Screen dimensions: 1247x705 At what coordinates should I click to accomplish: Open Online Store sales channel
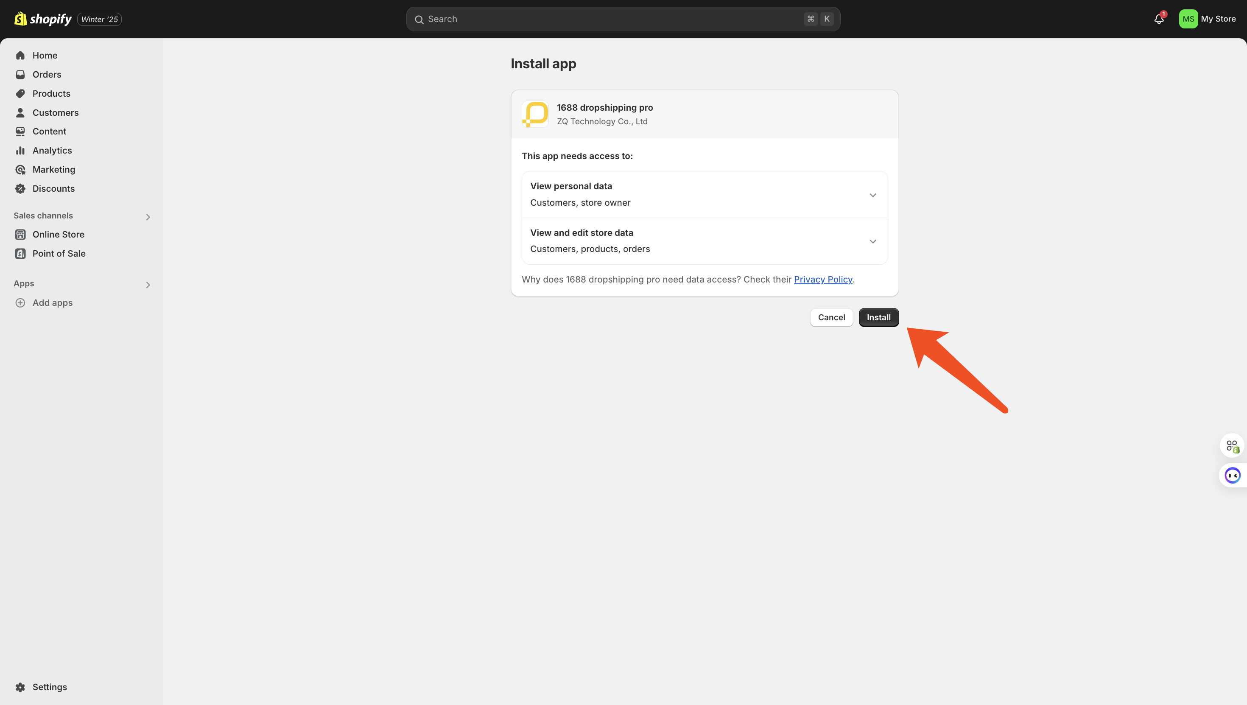(x=58, y=234)
